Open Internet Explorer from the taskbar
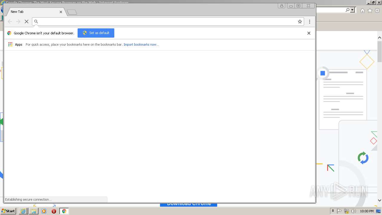 coord(23,211)
